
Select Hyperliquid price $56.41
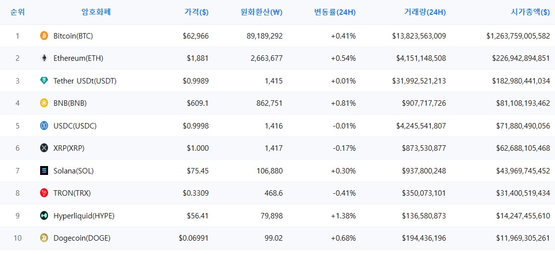coord(198,215)
